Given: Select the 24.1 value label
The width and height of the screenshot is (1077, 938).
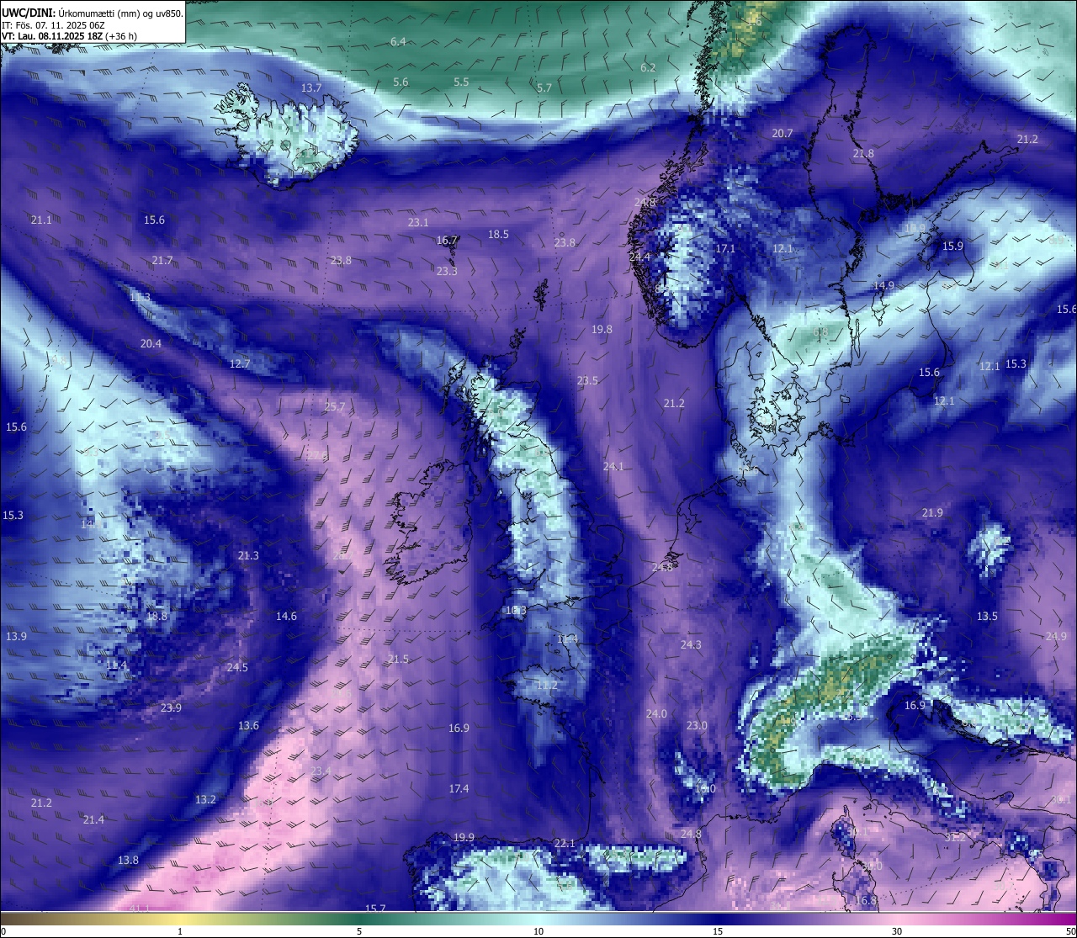Looking at the screenshot, I should click(613, 467).
